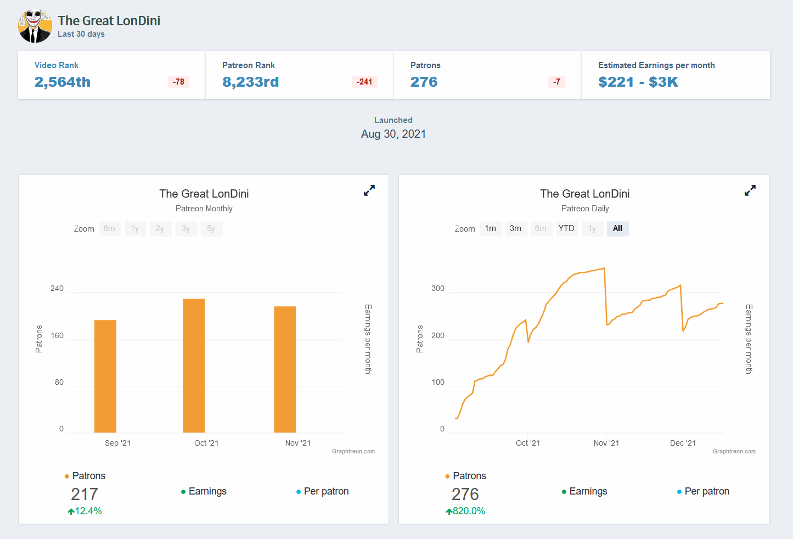The width and height of the screenshot is (793, 539).
Task: Click The Great LonDini page title
Action: [x=109, y=21]
